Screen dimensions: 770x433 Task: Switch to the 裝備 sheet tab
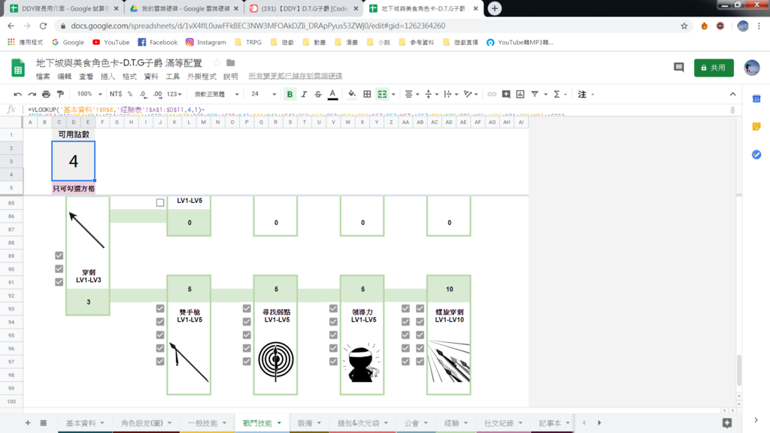pos(309,423)
